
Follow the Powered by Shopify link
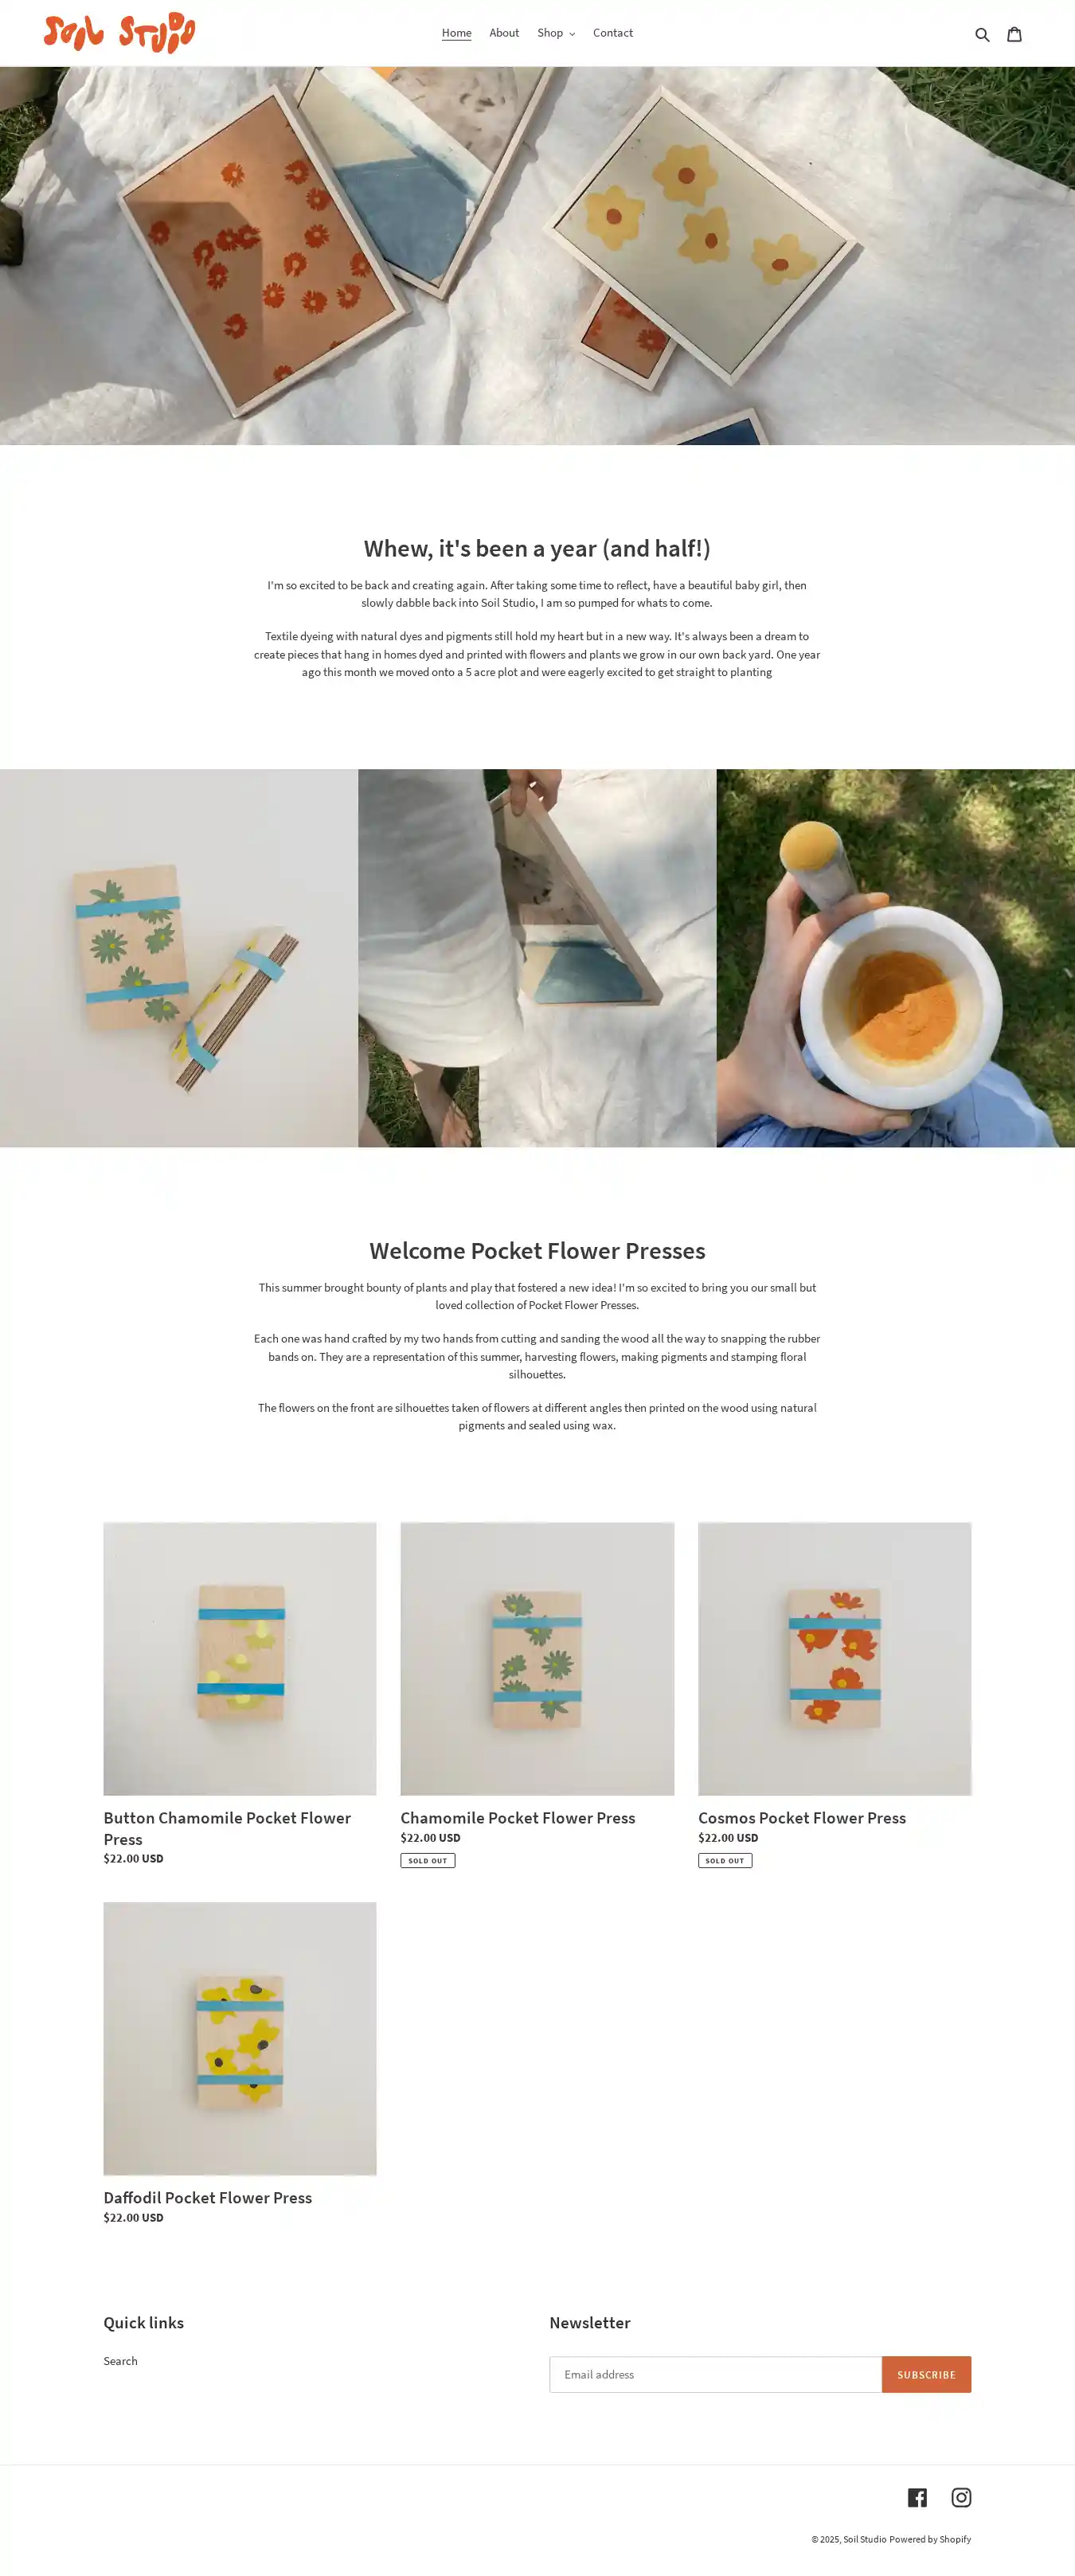[930, 2539]
